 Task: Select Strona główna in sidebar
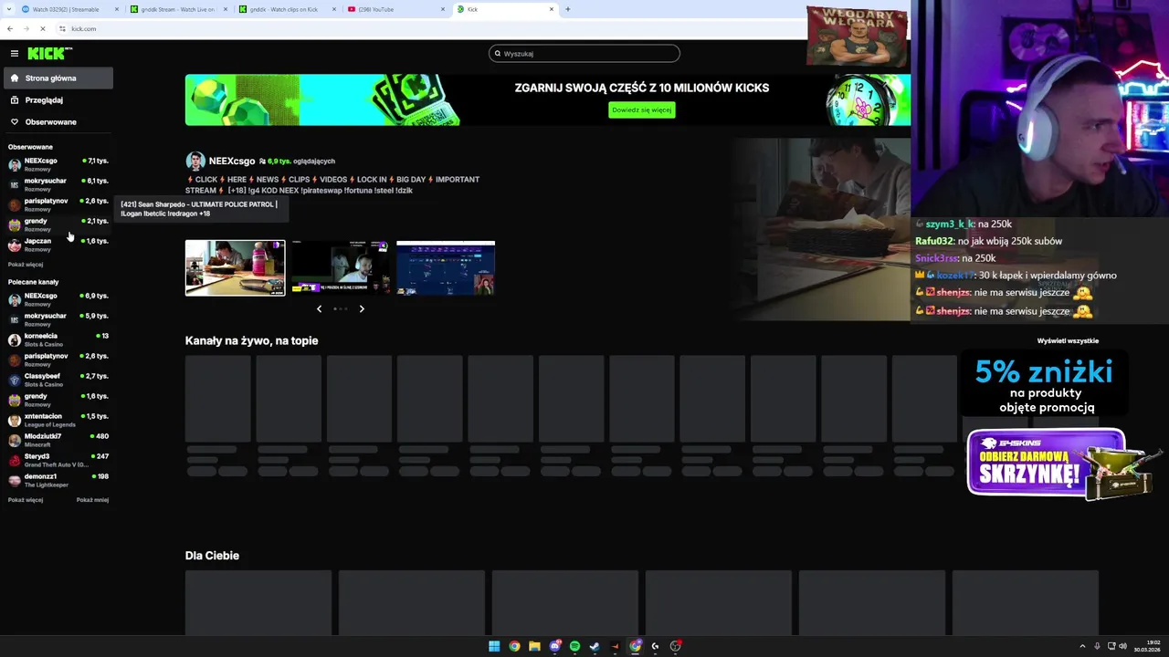click(57, 78)
